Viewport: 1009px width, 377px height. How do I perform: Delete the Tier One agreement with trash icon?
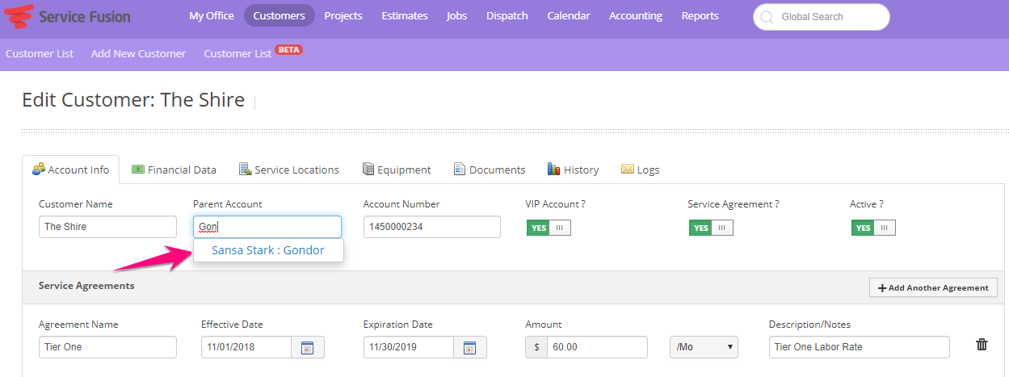pos(982,345)
